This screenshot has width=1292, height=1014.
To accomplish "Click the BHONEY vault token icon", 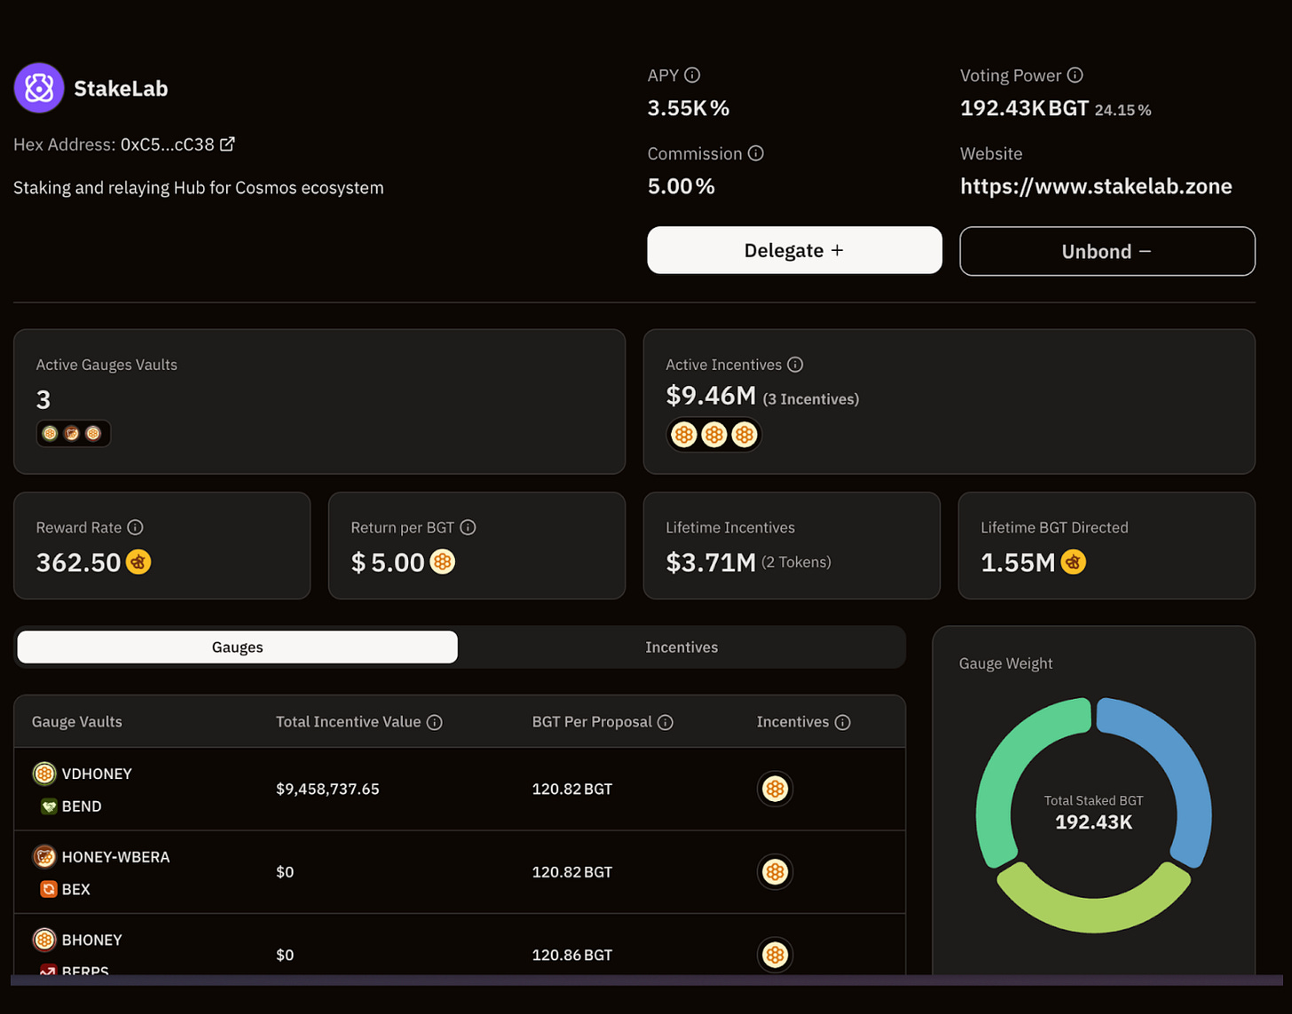I will click(x=44, y=939).
